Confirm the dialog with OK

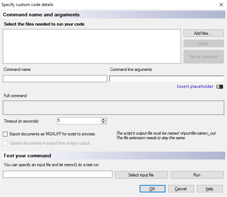pos(152,189)
